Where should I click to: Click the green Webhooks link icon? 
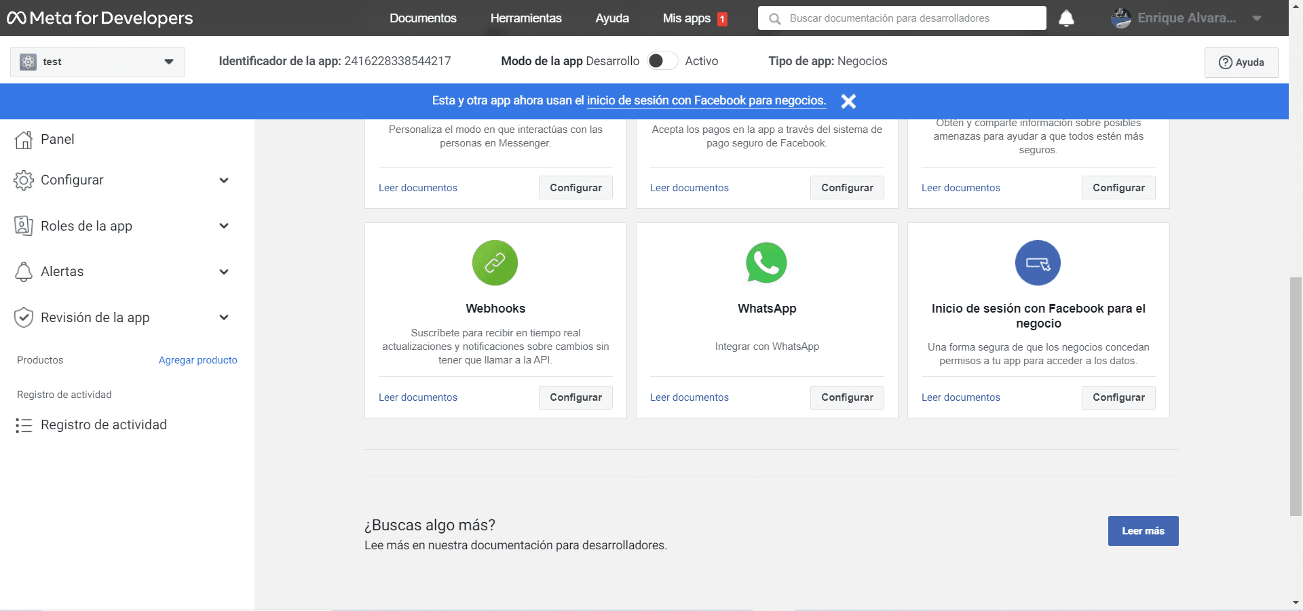(x=495, y=262)
